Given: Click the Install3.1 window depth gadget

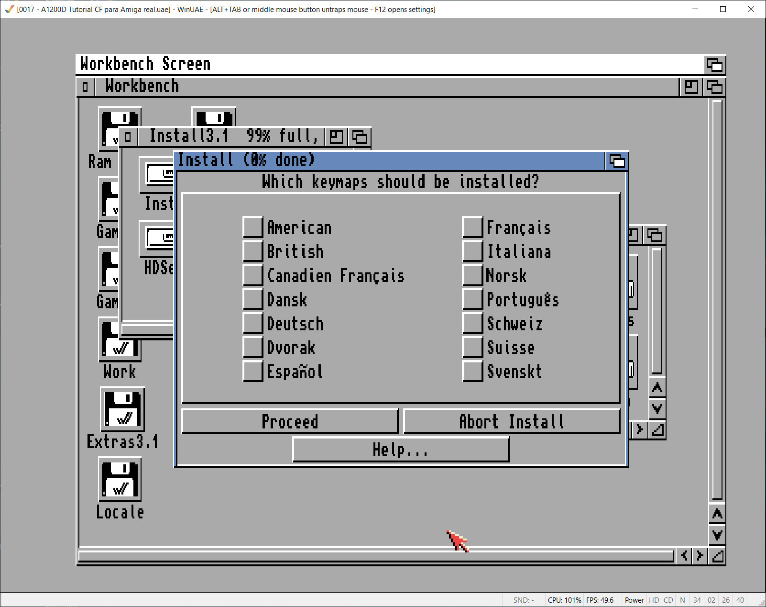Looking at the screenshot, I should [x=360, y=137].
